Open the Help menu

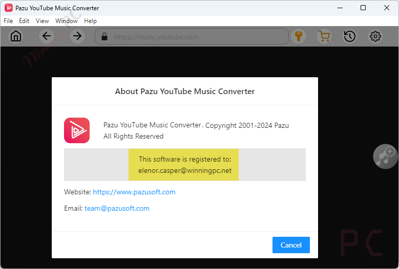(90, 21)
